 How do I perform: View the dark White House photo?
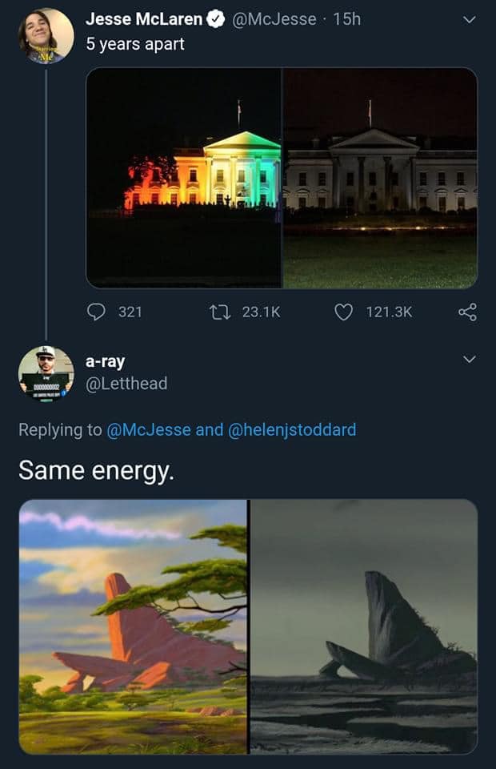pyautogui.click(x=380, y=178)
